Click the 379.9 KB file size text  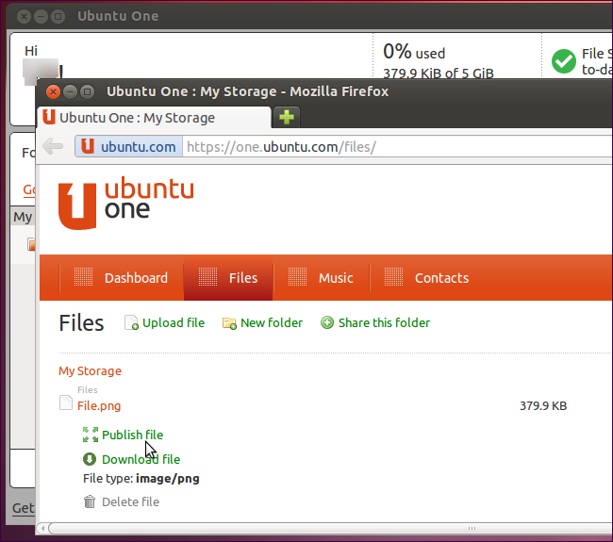[543, 406]
